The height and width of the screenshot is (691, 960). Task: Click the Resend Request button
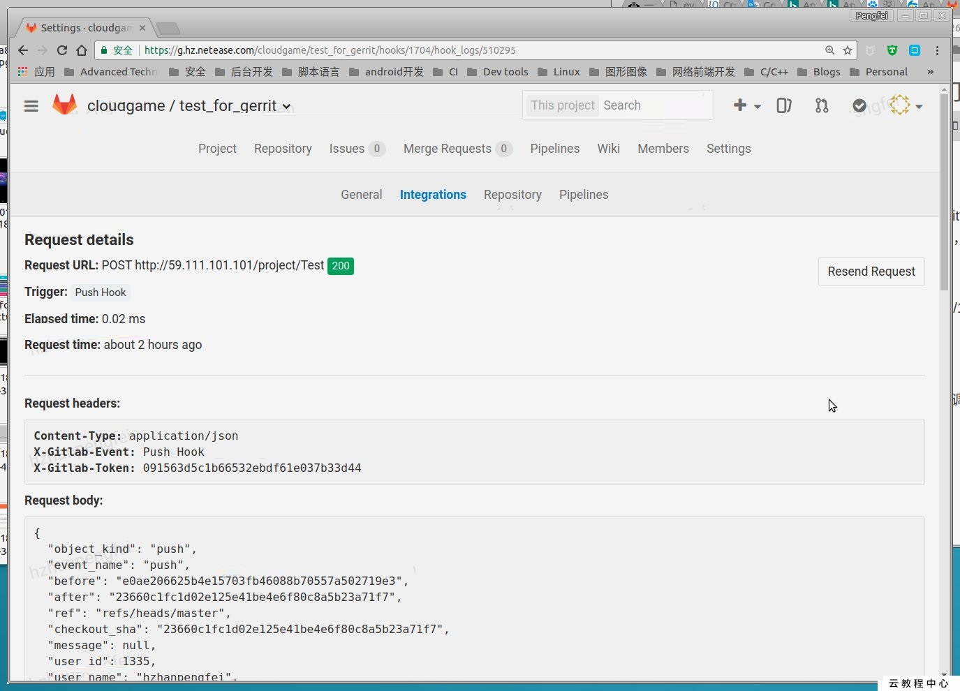click(871, 272)
